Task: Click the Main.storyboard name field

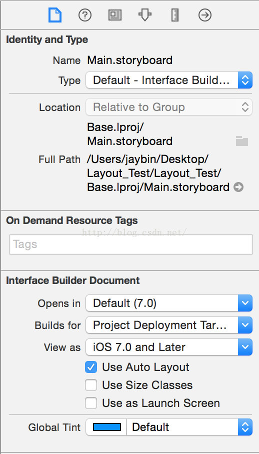Action: 130,60
